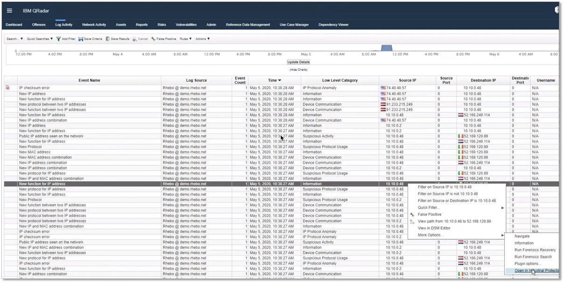The width and height of the screenshot is (564, 283).
Task: Open the Vulnerabilities tab
Action: (x=186, y=25)
